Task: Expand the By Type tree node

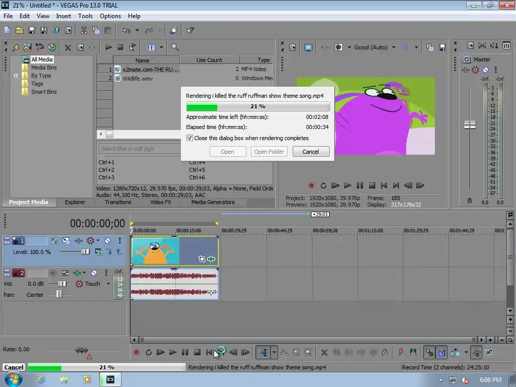Action: click(x=16, y=76)
